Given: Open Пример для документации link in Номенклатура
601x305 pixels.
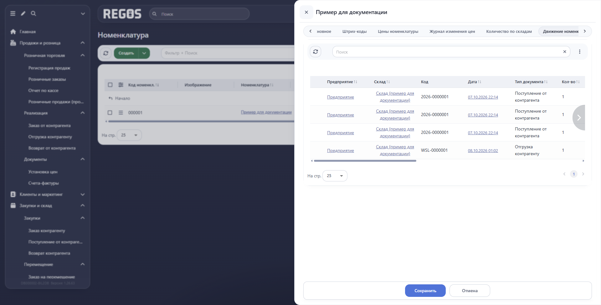Looking at the screenshot, I should tap(266, 112).
